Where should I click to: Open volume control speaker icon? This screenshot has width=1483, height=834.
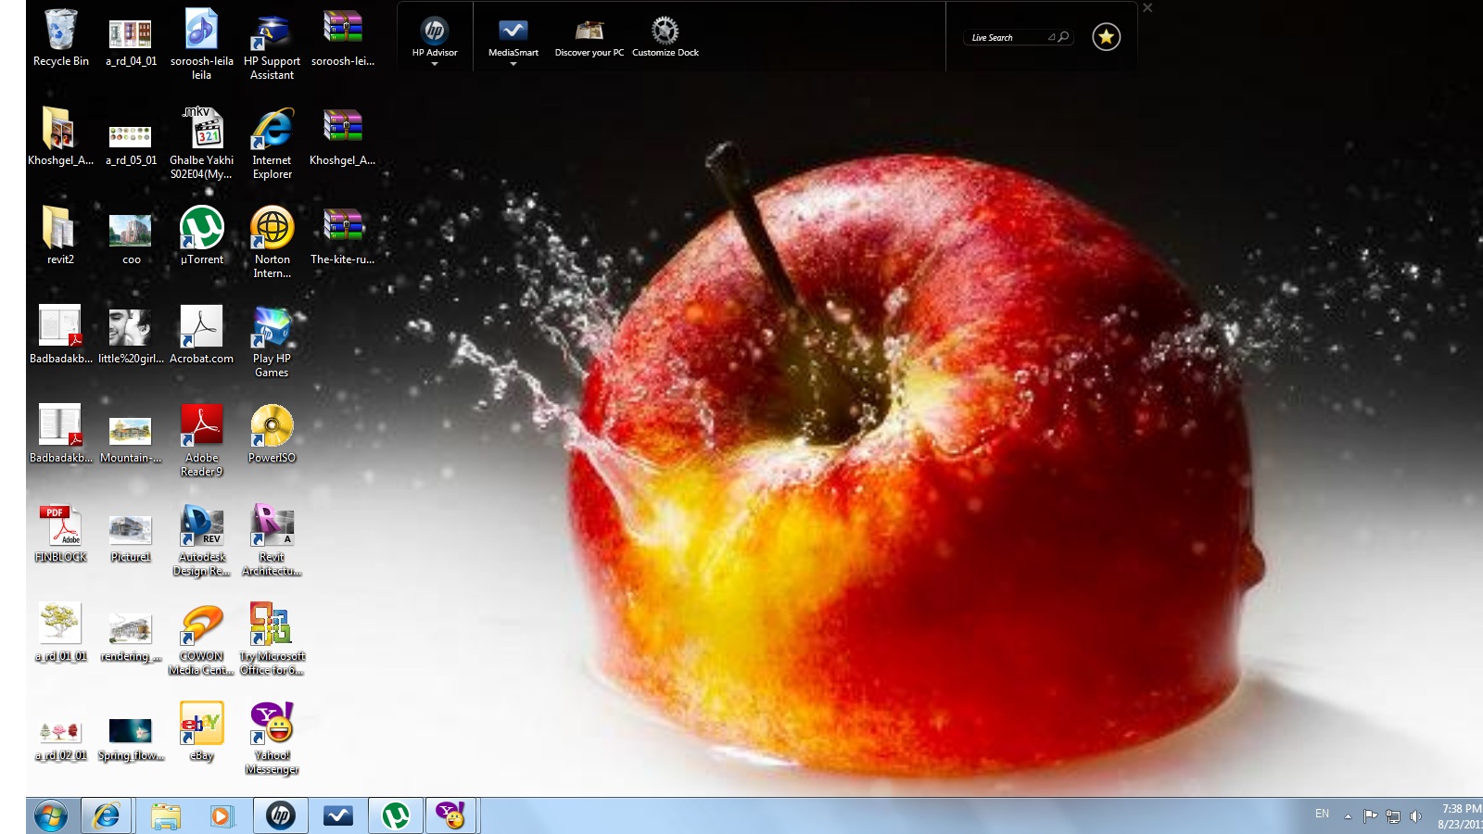1415,816
